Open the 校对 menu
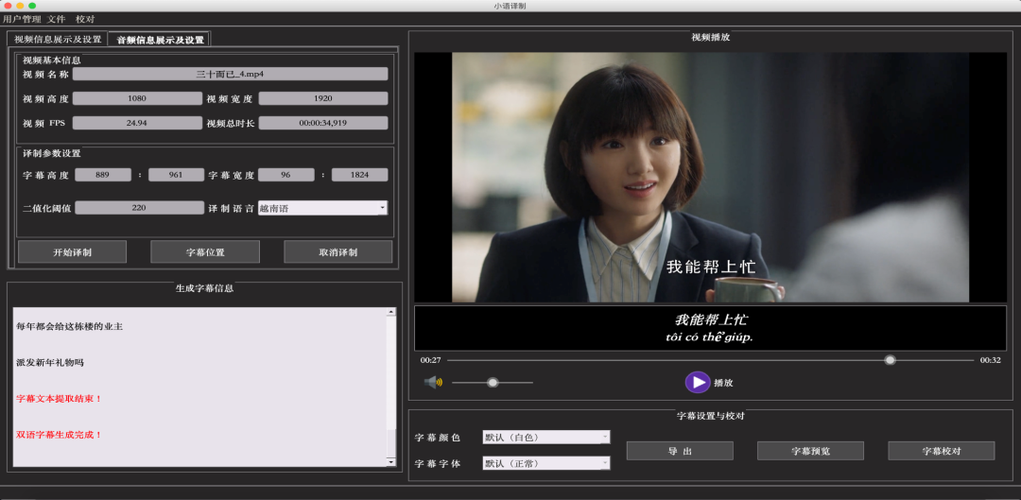The height and width of the screenshot is (500, 1021). [x=85, y=20]
